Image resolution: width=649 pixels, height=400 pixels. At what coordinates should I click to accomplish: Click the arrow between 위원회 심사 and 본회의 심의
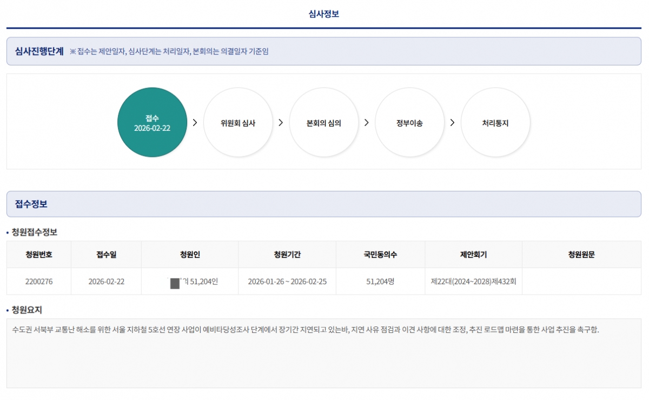click(281, 123)
